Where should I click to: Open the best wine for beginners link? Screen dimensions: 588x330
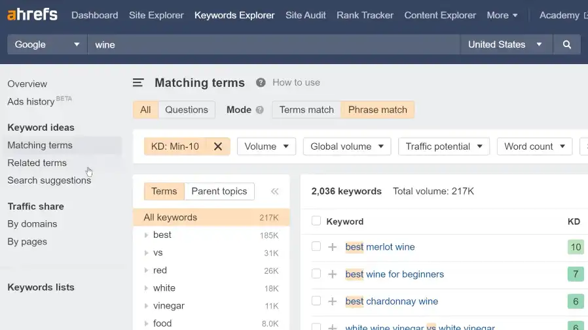pos(394,274)
